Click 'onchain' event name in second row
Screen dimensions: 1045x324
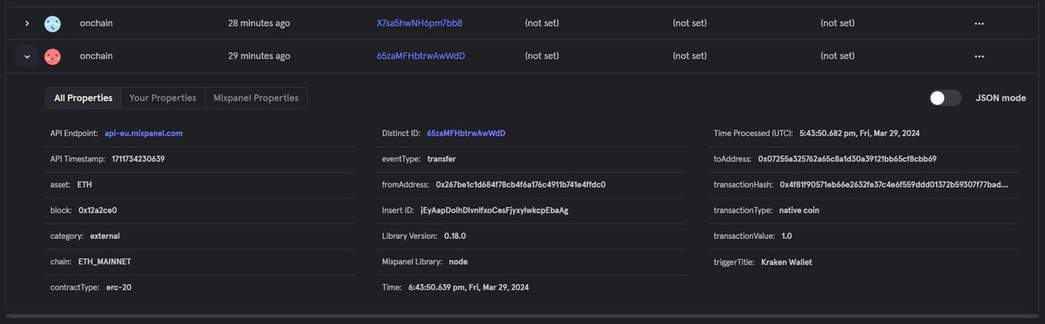pyautogui.click(x=96, y=56)
